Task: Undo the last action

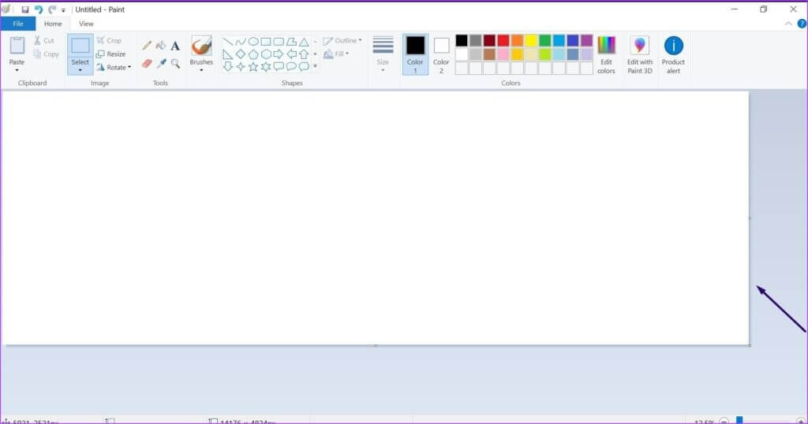Action: [38, 9]
